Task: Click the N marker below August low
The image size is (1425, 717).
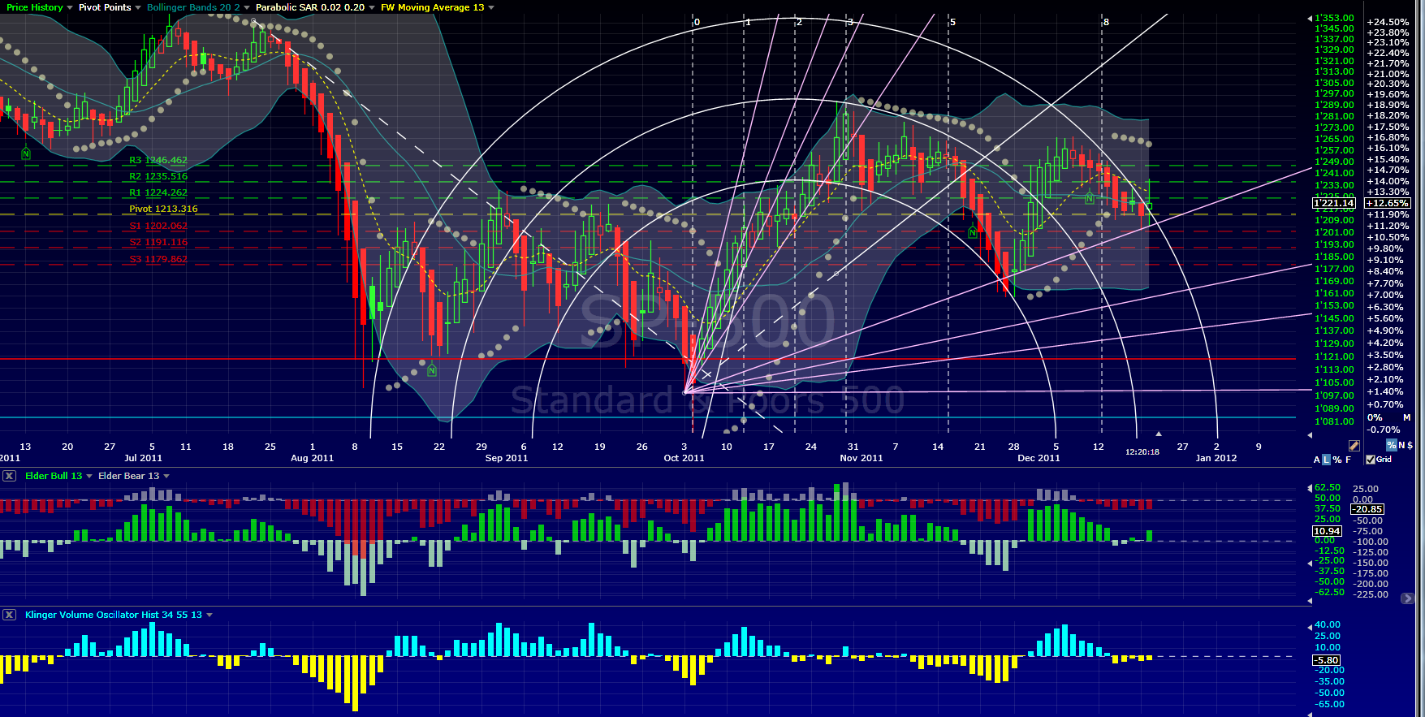Action: tap(432, 370)
